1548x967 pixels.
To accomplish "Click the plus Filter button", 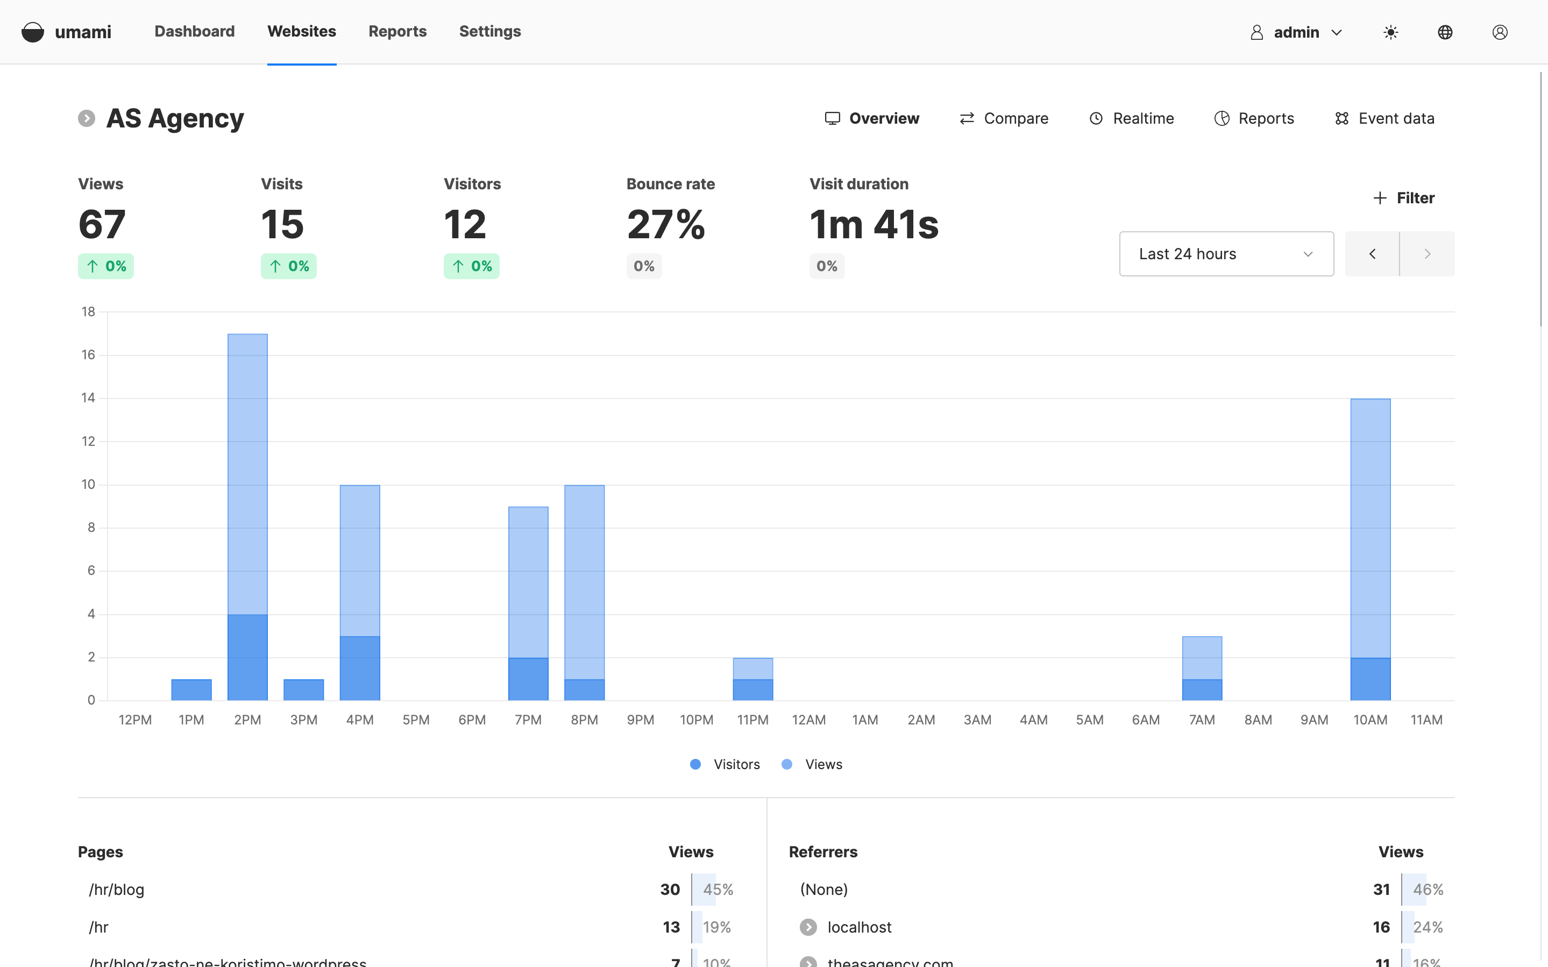I will tap(1403, 197).
